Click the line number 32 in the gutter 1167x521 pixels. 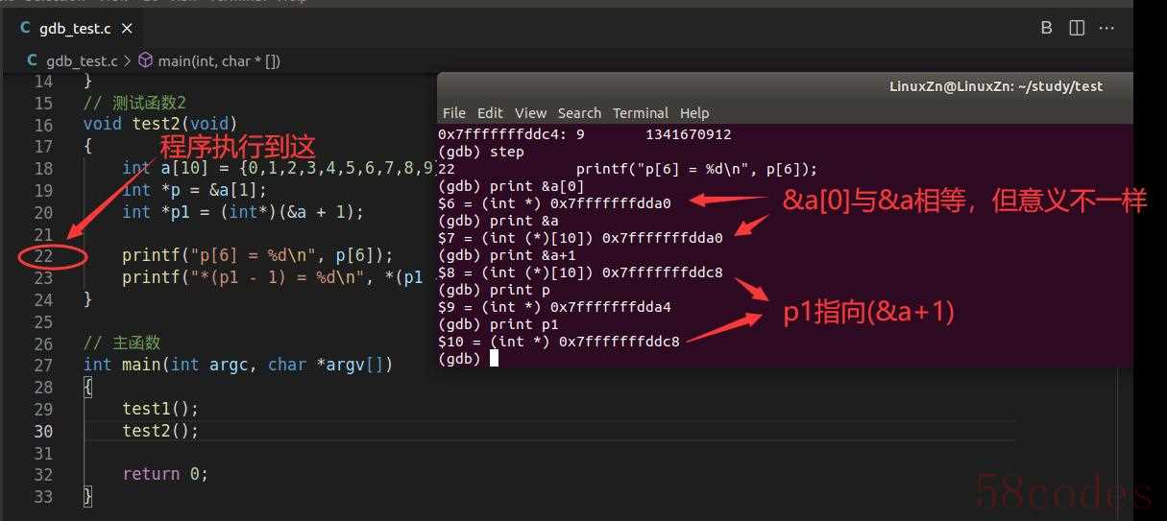point(43,474)
